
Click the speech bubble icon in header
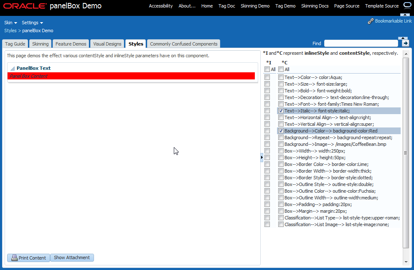pyautogui.click(x=408, y=5)
